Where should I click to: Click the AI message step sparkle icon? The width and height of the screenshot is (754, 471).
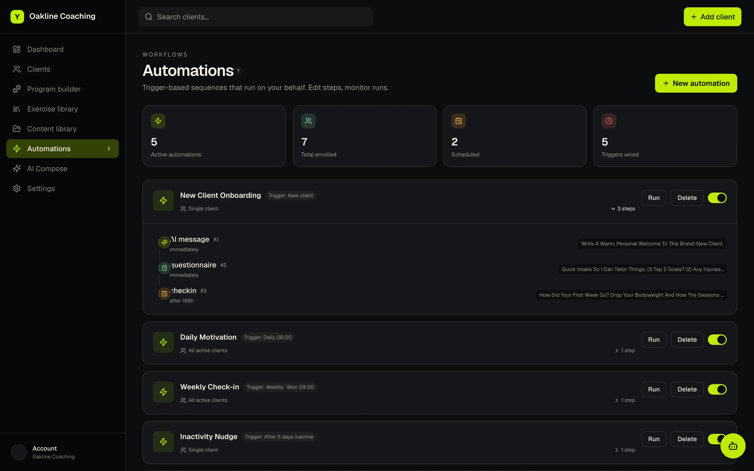coord(164,242)
